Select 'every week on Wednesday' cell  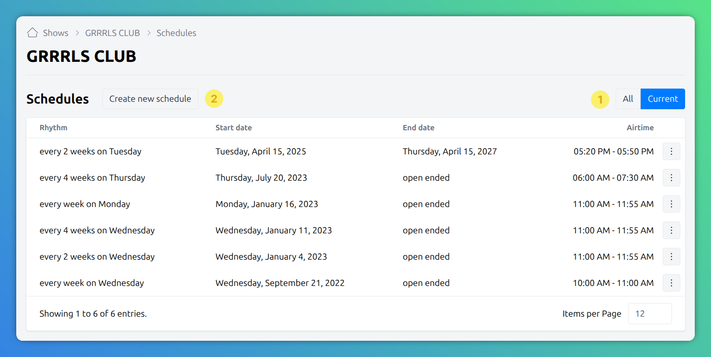click(92, 283)
